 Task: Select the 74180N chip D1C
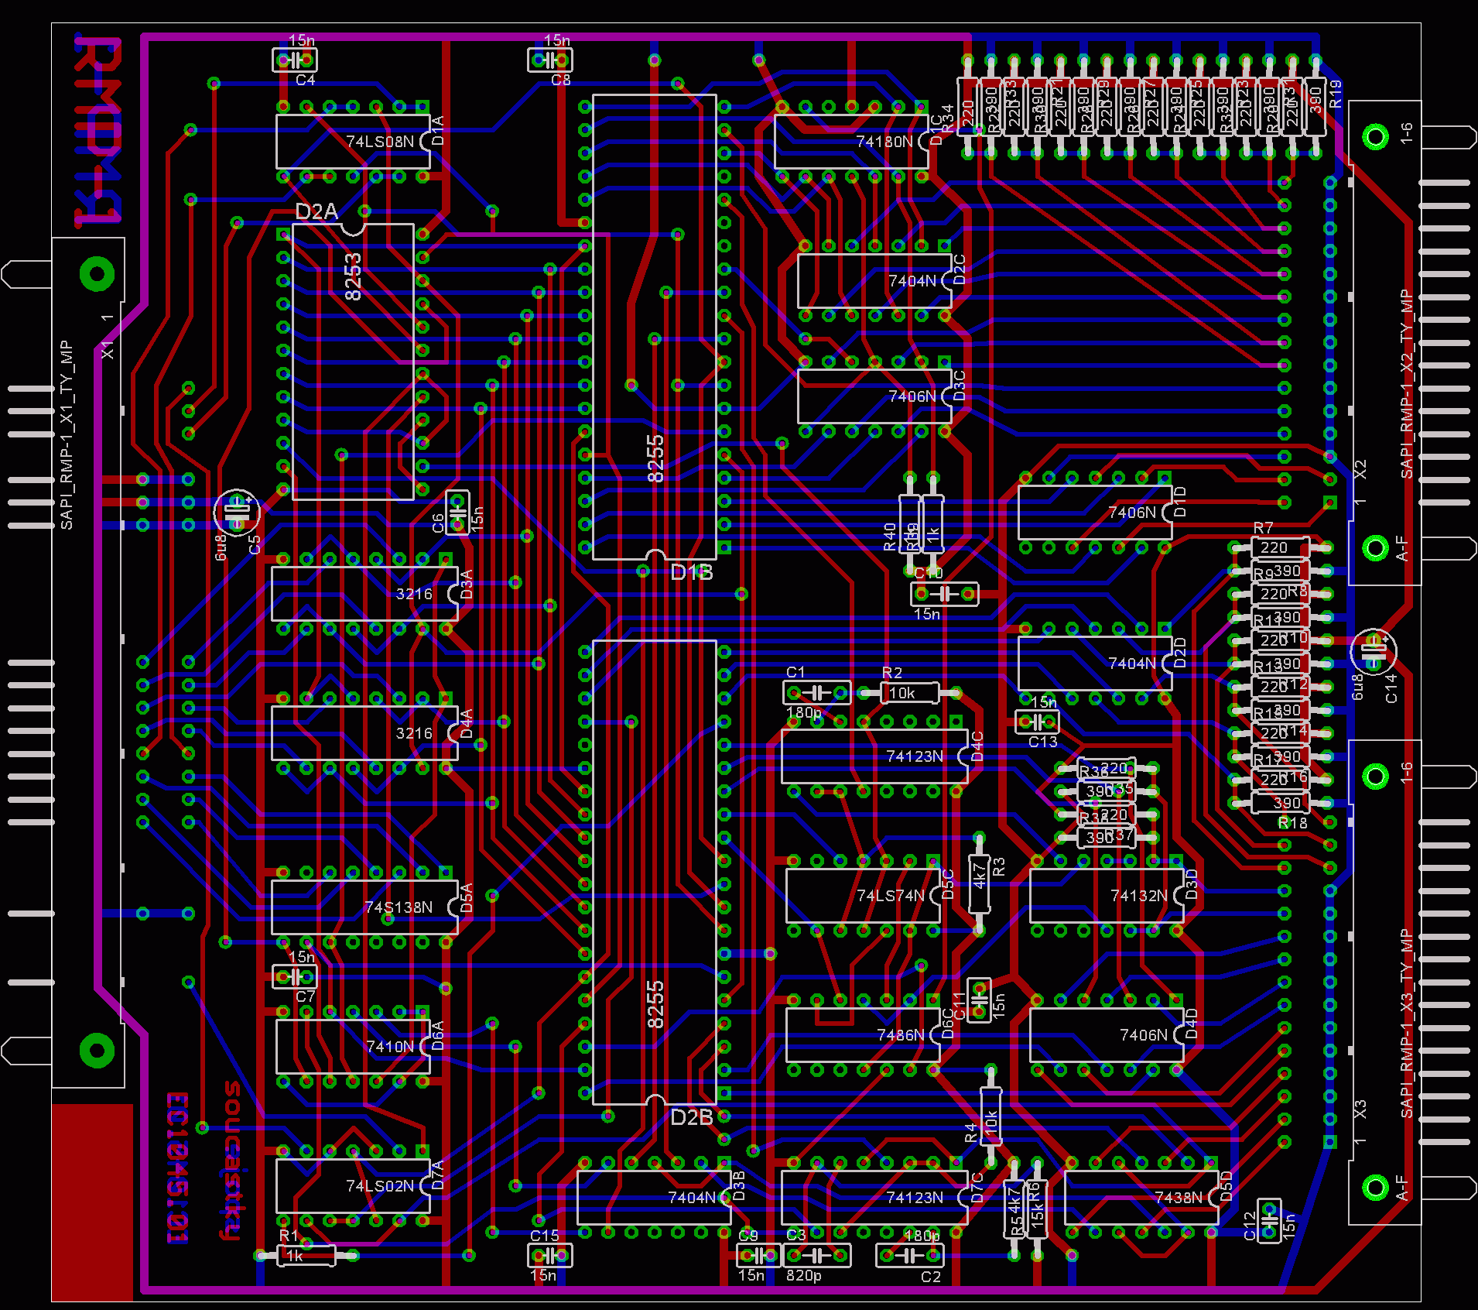851,142
